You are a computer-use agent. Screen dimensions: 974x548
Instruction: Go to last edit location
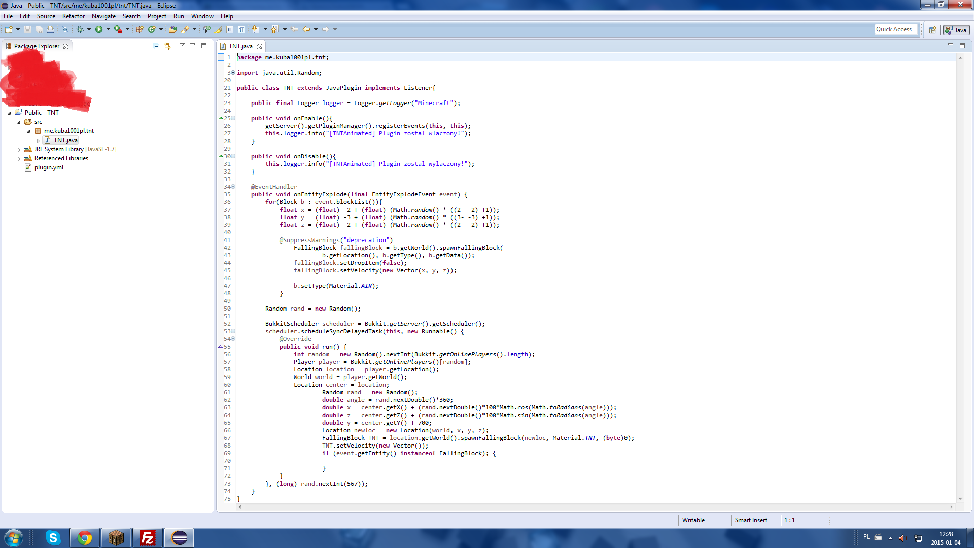[294, 29]
